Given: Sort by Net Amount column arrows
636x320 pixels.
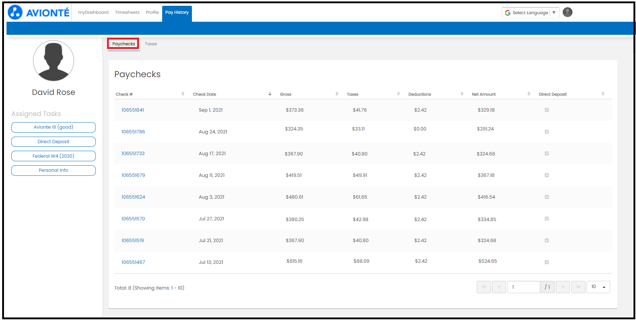Looking at the screenshot, I should 529,94.
